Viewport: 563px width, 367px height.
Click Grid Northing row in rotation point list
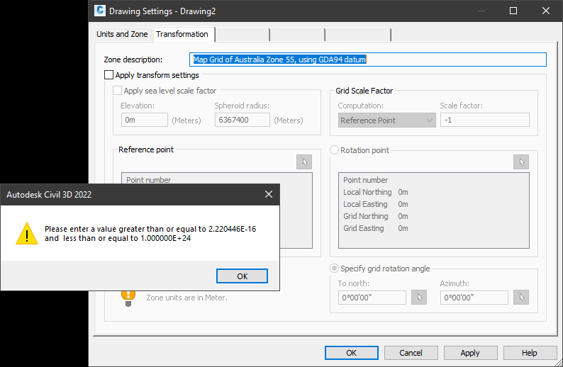433,216
